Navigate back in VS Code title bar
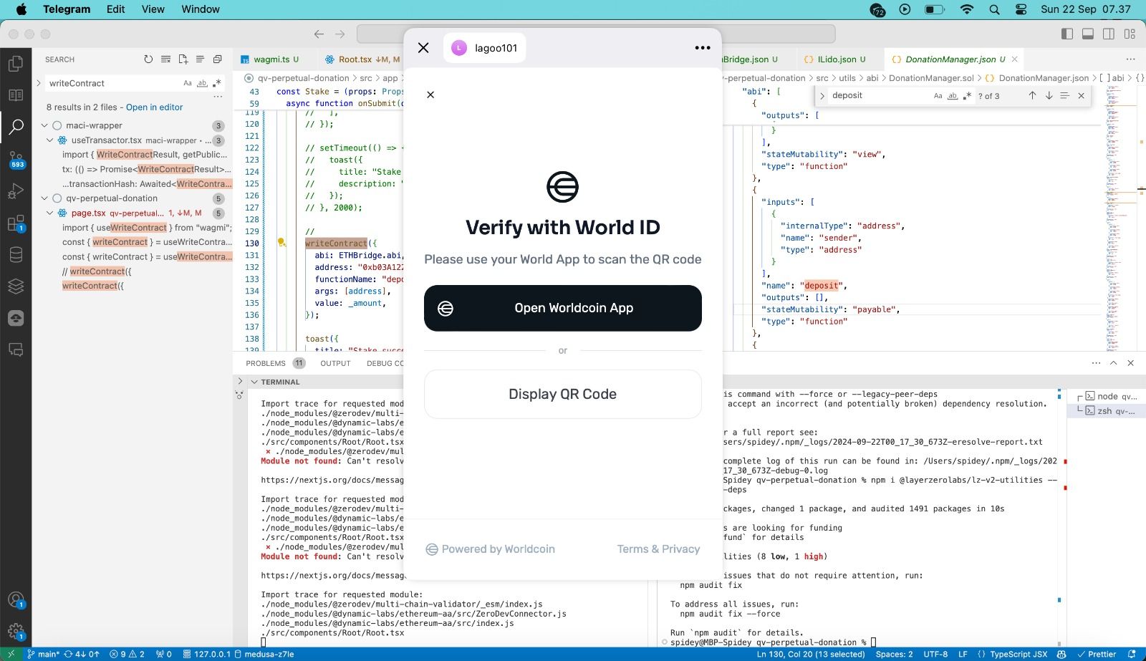 click(x=319, y=34)
